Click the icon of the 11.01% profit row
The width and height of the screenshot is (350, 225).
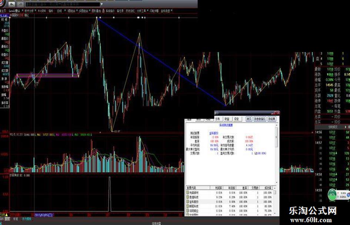pos(188,206)
